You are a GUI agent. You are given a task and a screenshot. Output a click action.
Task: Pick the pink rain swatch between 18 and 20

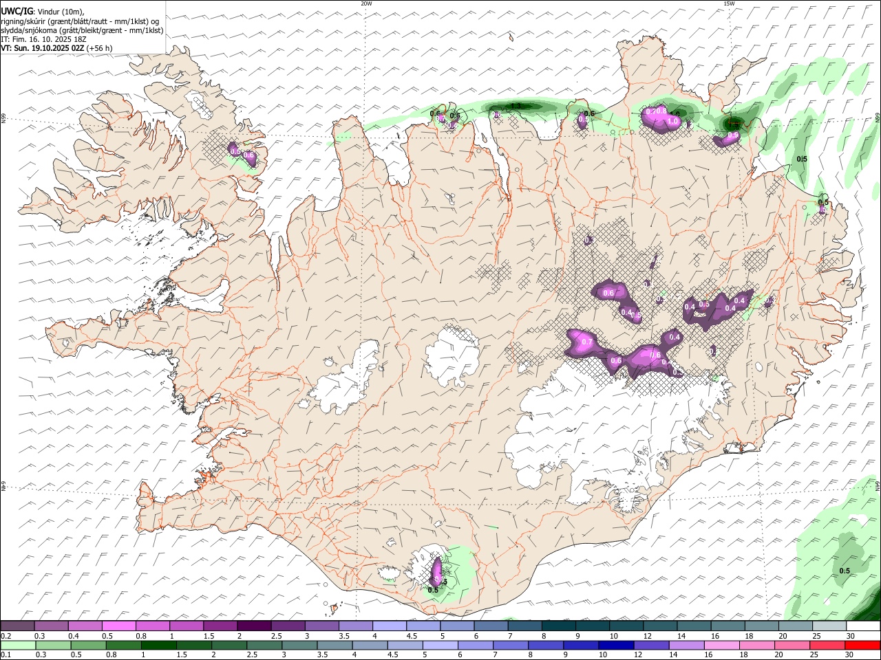[756, 645]
